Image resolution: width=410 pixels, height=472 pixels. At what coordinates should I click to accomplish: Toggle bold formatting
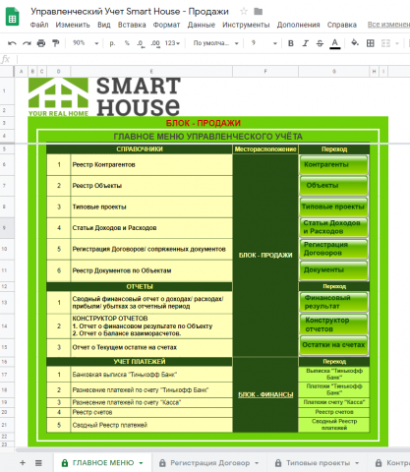tap(291, 43)
